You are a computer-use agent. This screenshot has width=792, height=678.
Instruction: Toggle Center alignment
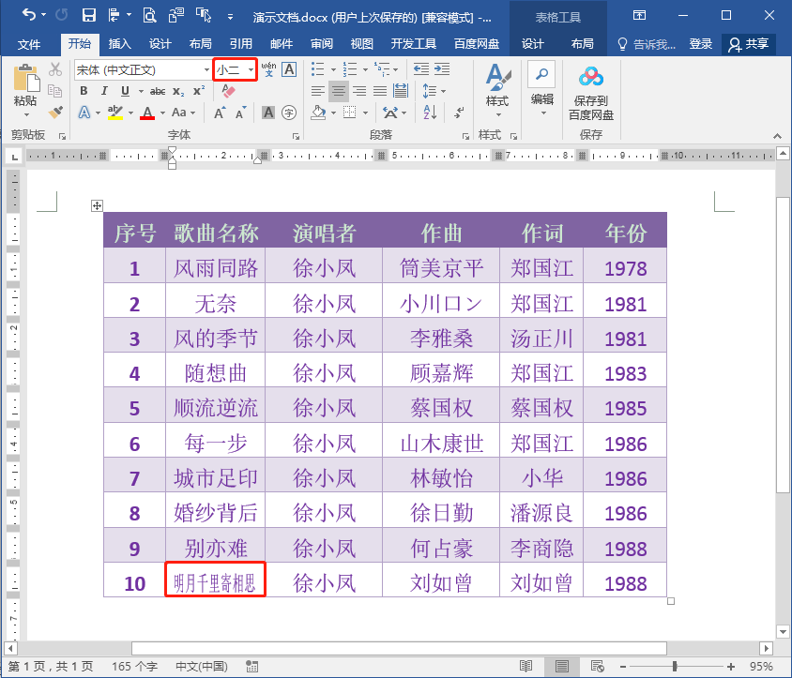(339, 91)
